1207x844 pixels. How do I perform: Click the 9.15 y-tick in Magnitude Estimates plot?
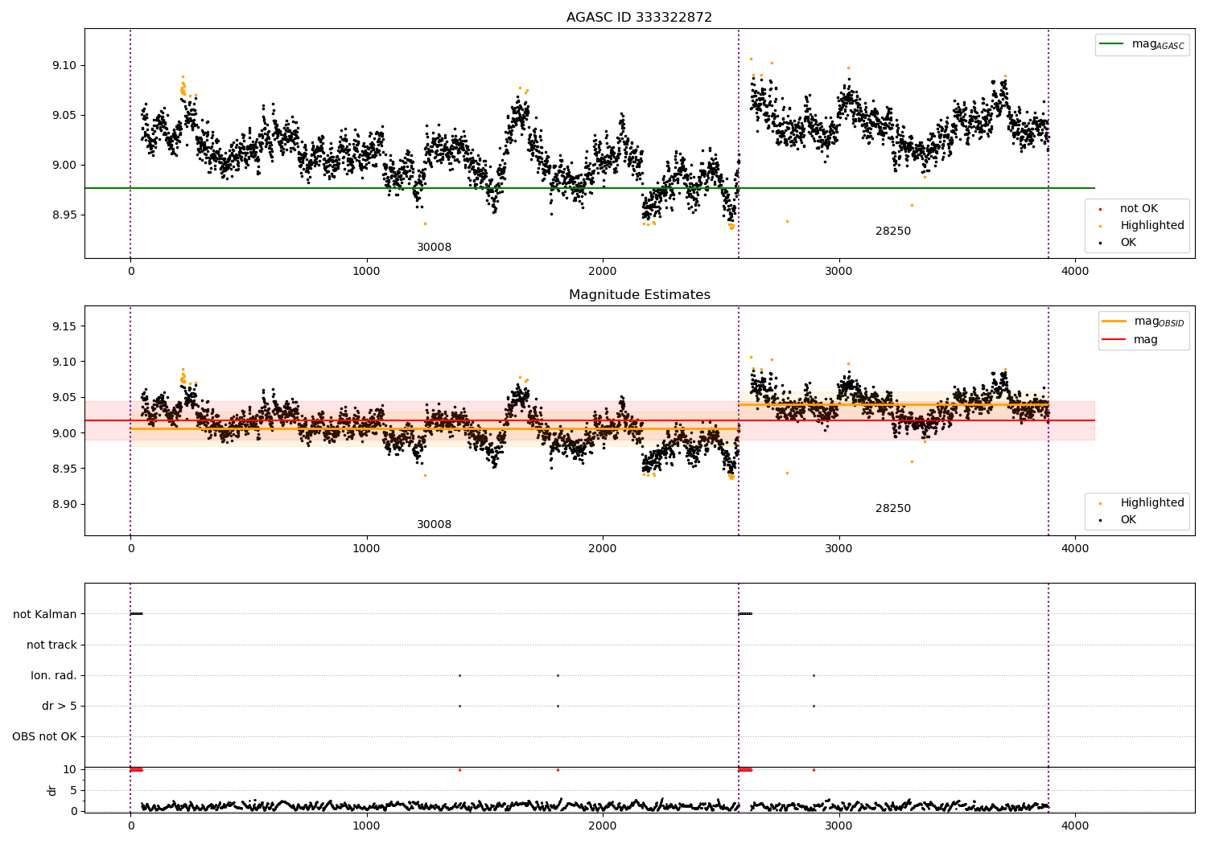click(x=63, y=326)
